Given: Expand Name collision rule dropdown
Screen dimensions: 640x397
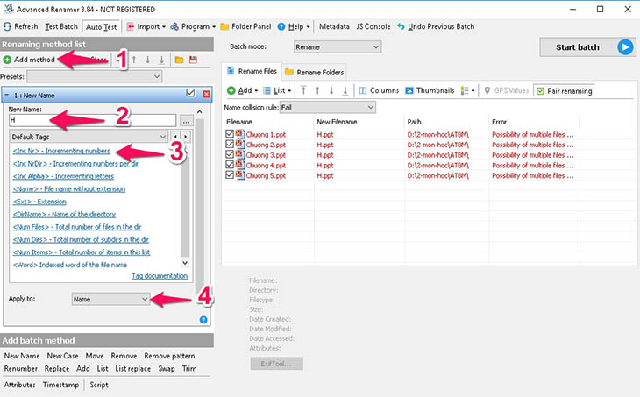Looking at the screenshot, I should pos(327,107).
